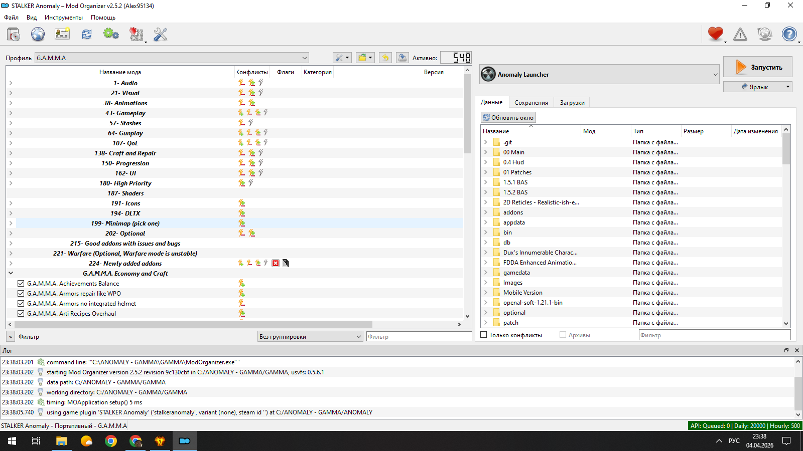Open the Помощь menu
Image resolution: width=803 pixels, height=451 pixels.
click(103, 17)
